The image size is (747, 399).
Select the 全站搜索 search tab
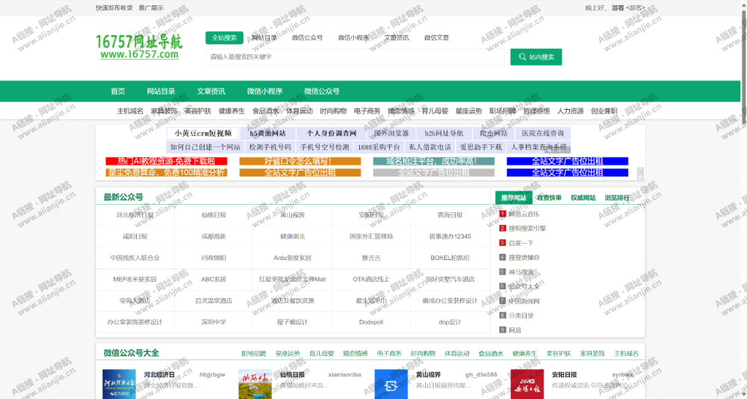224,37
